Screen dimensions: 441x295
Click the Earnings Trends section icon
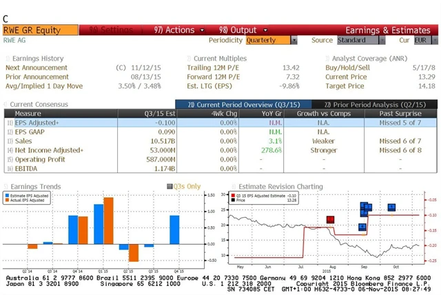pyautogui.click(x=6, y=187)
